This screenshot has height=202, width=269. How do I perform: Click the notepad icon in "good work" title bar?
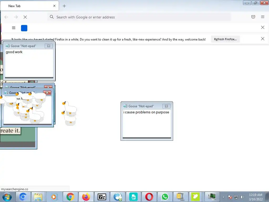pyautogui.click(x=8, y=46)
